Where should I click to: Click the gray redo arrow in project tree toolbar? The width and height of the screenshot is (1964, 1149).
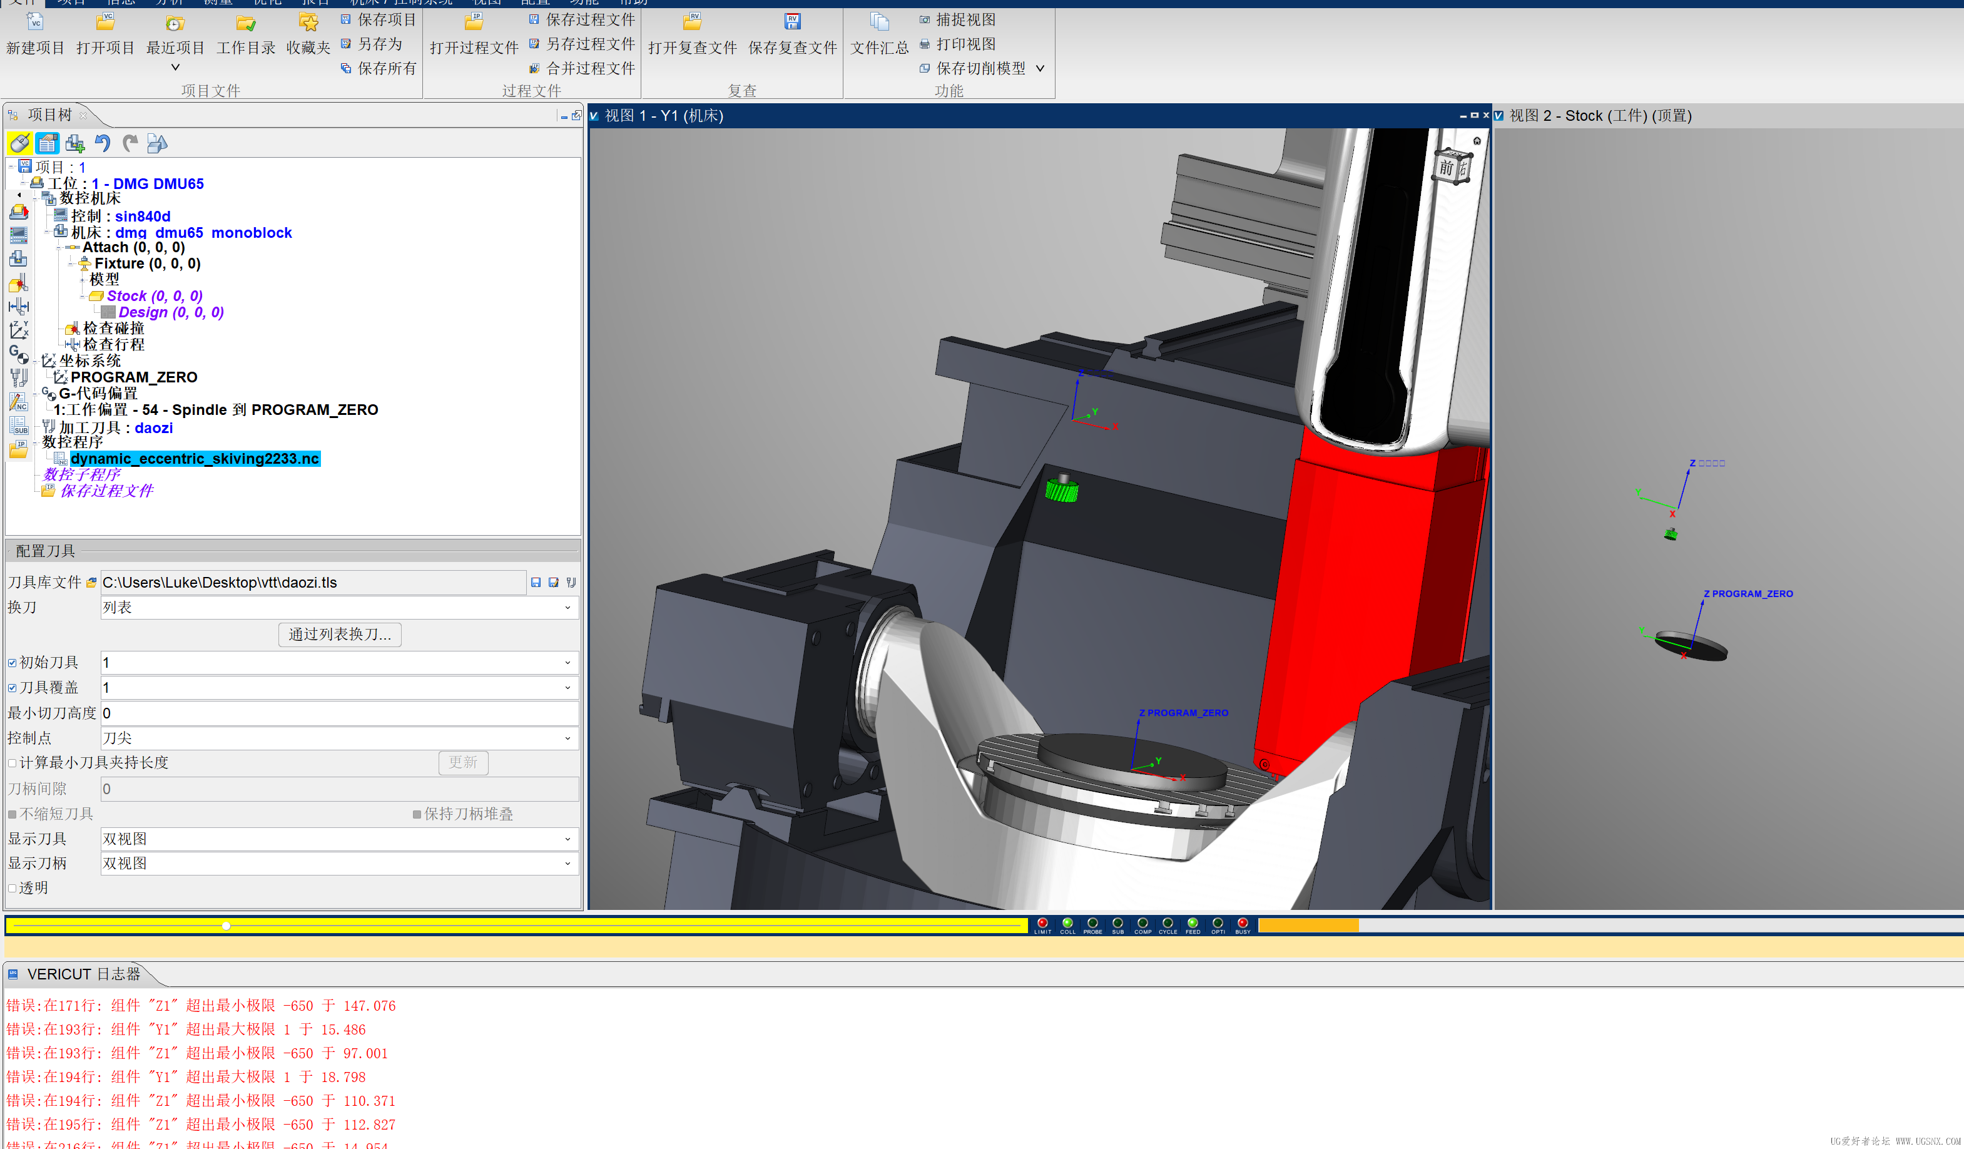coord(130,143)
